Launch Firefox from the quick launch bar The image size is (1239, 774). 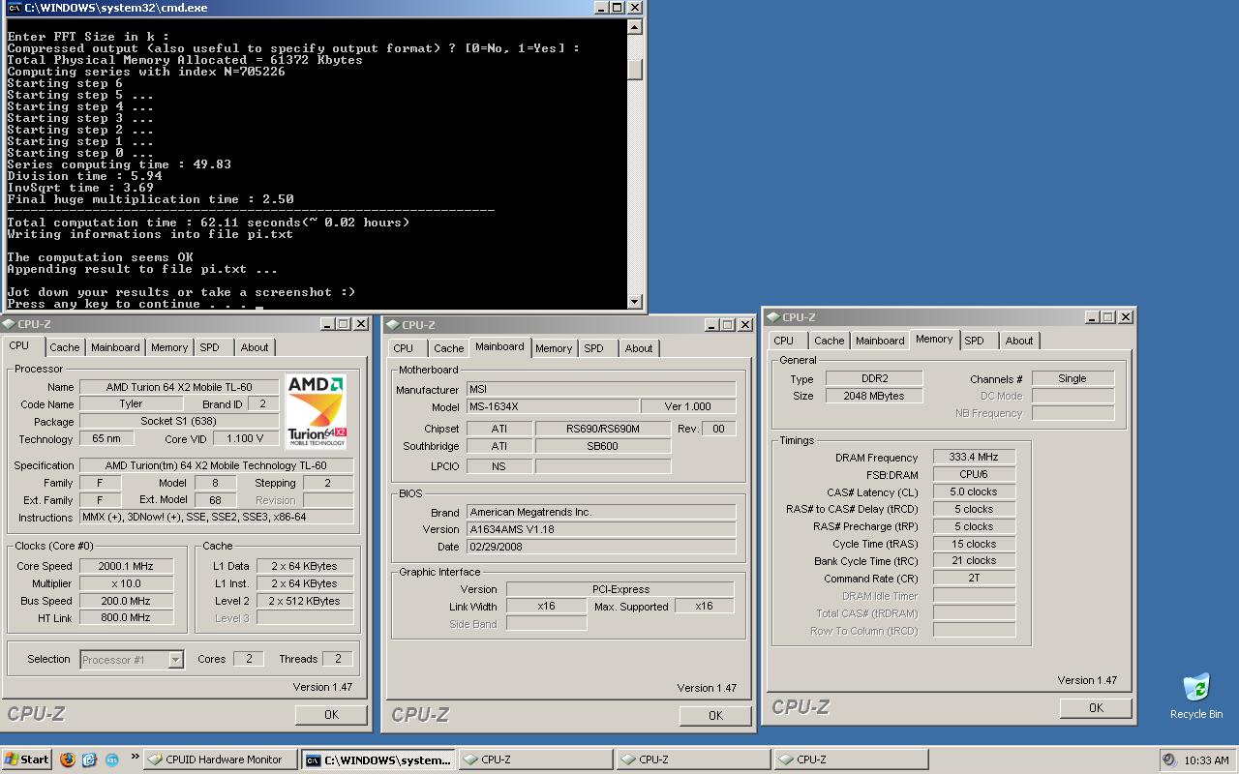[x=68, y=759]
